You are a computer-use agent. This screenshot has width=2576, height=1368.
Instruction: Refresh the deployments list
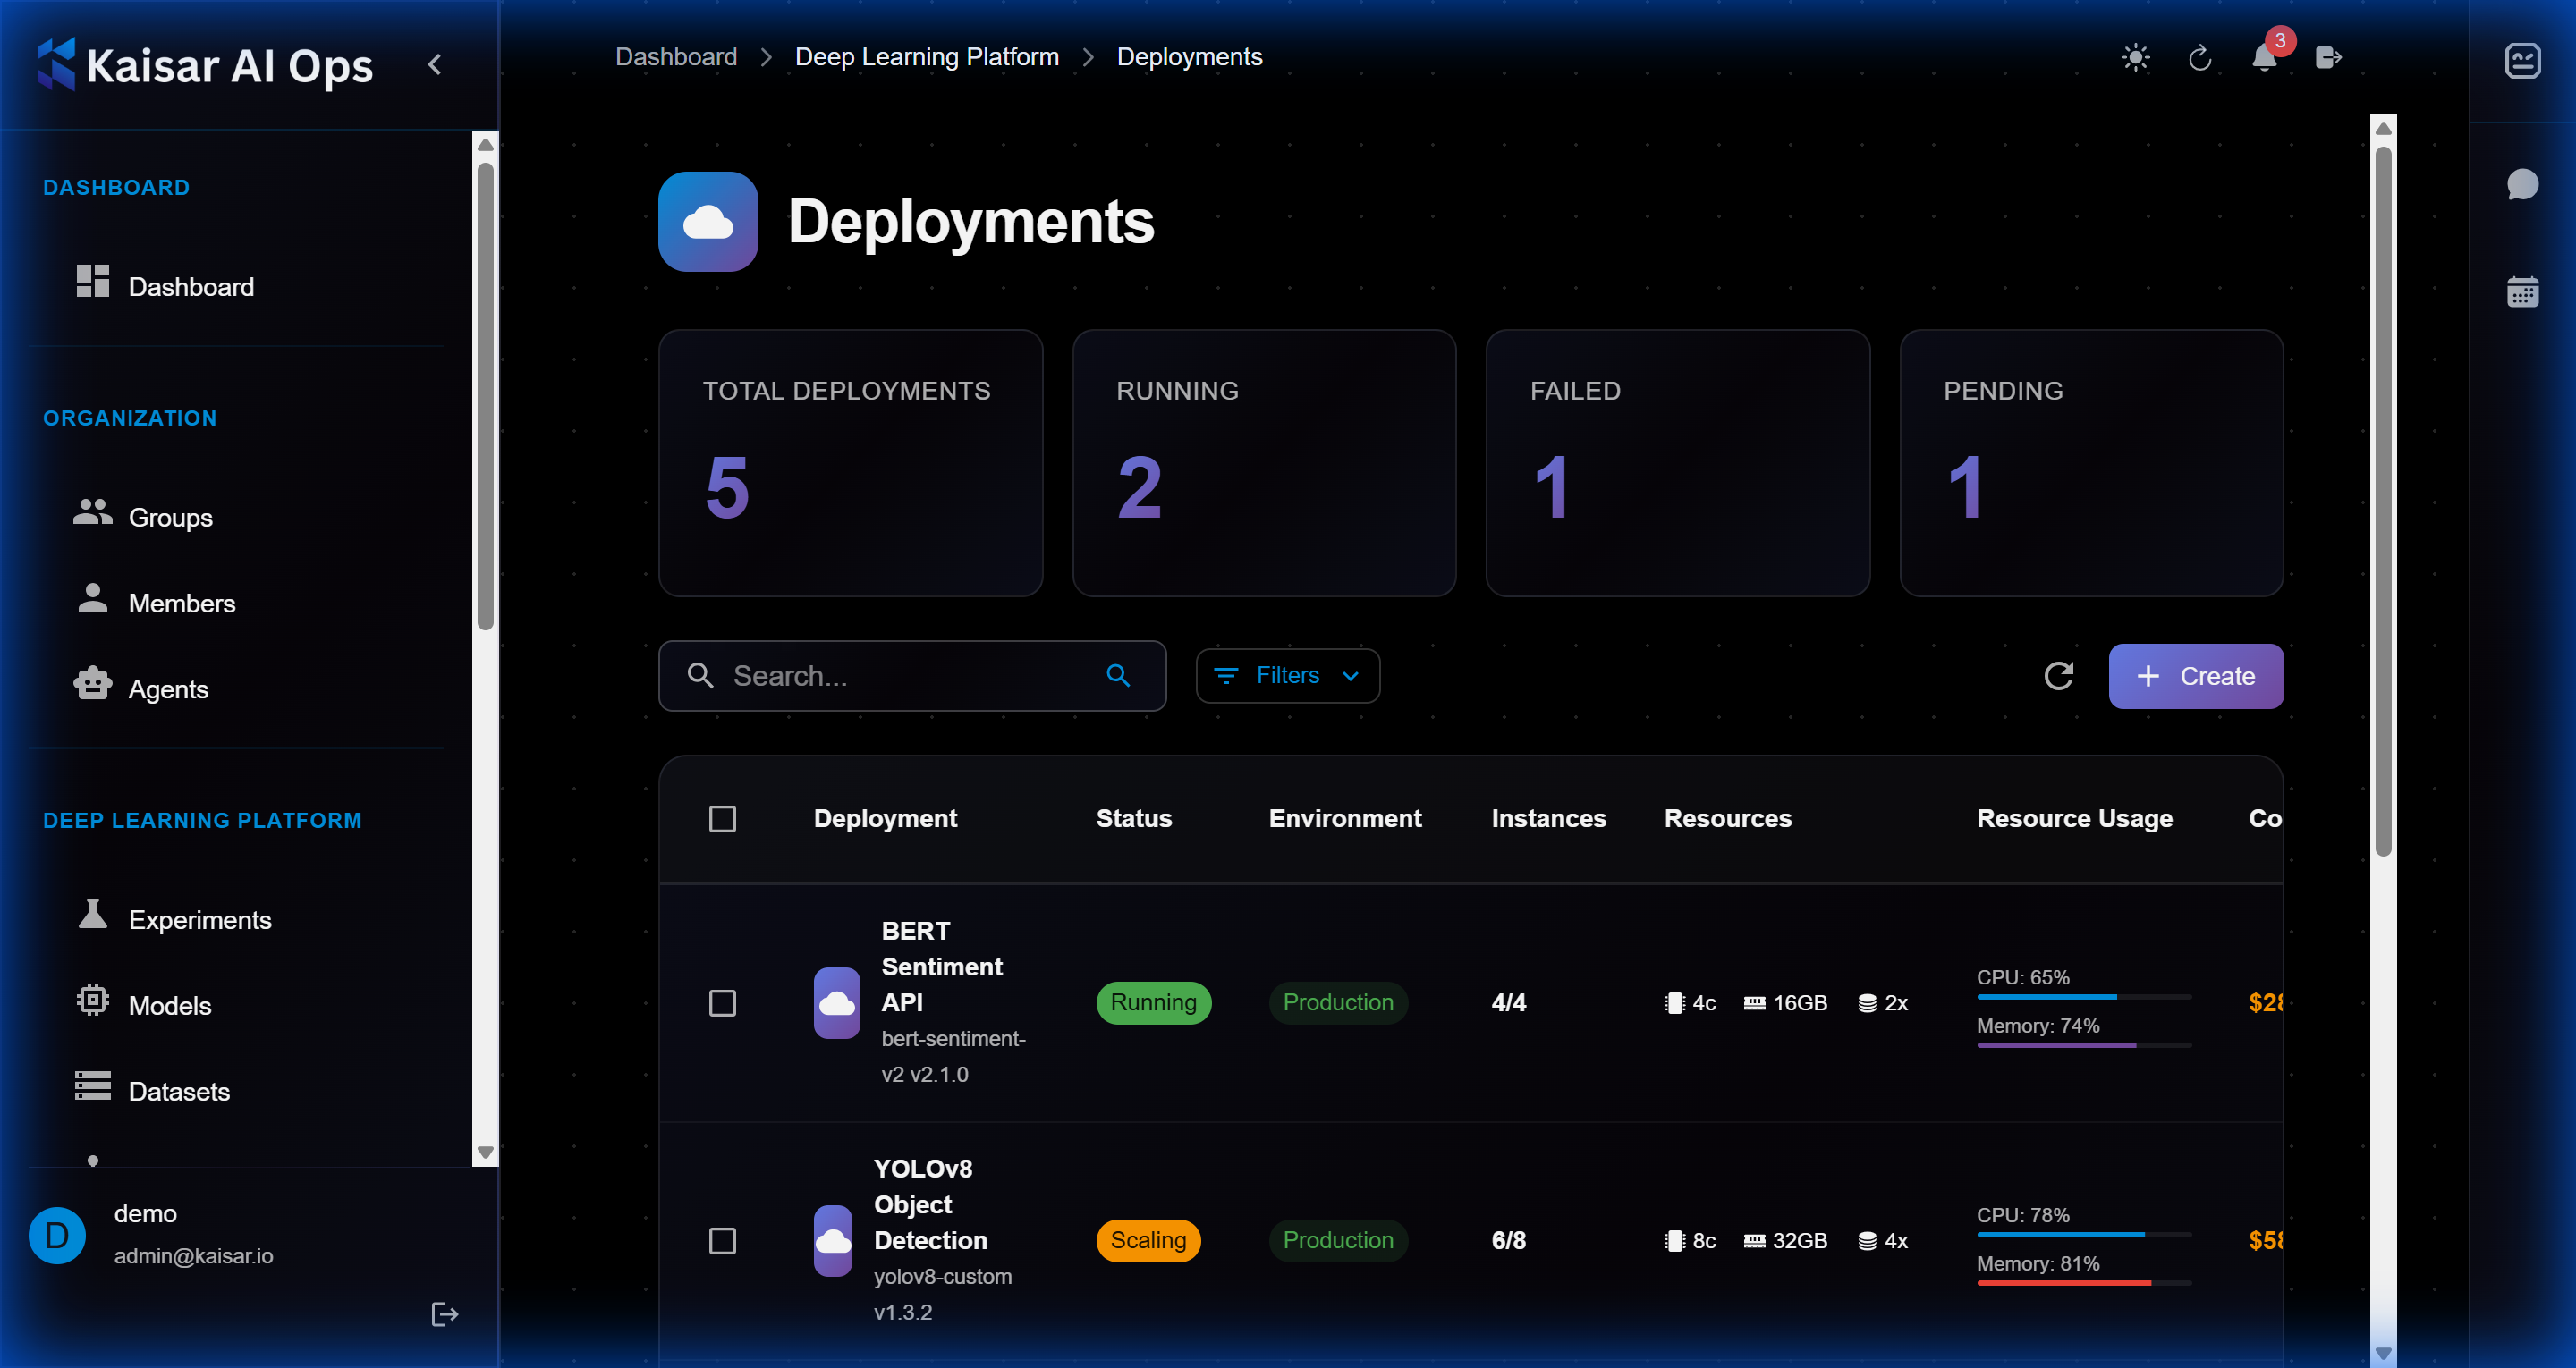2059,676
